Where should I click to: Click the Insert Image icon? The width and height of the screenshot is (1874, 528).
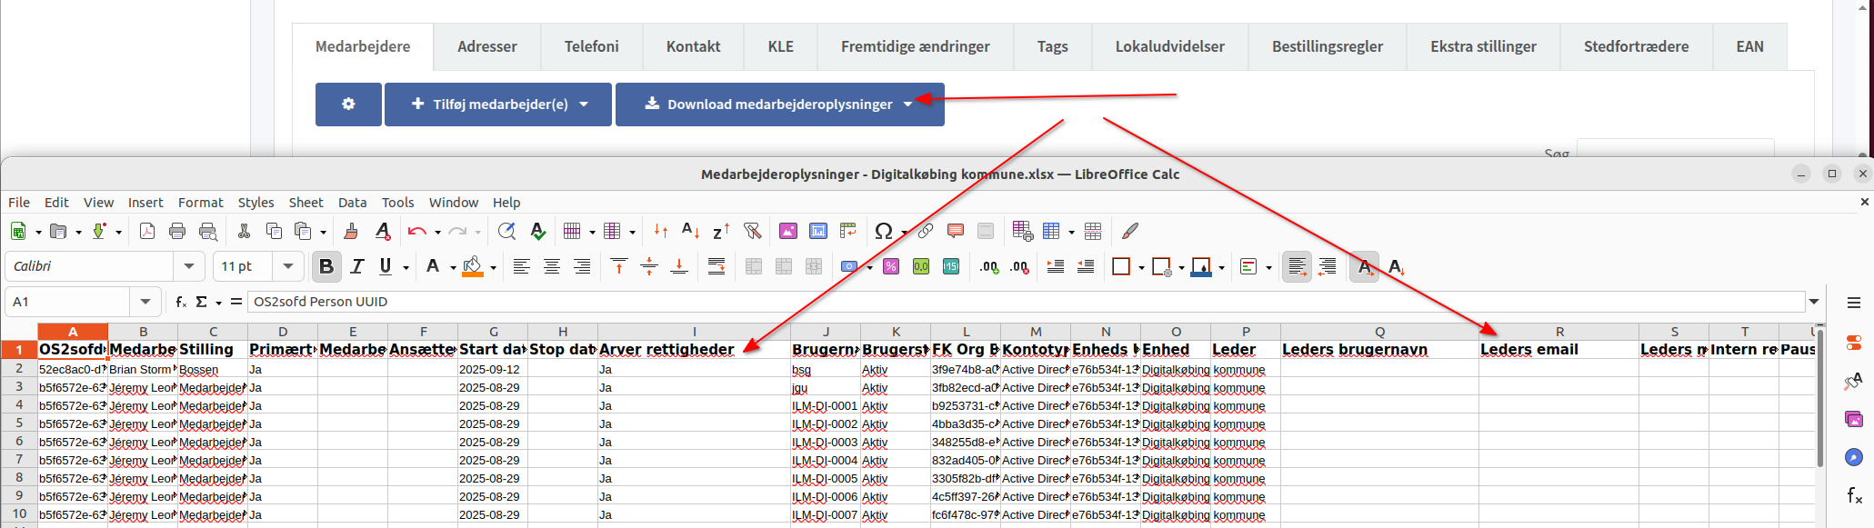787,232
